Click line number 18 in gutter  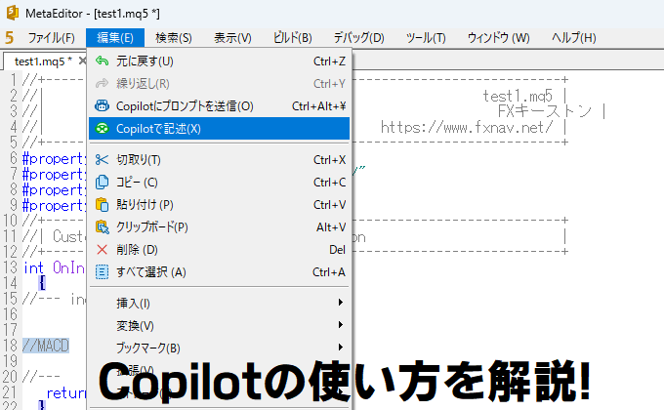[11, 346]
